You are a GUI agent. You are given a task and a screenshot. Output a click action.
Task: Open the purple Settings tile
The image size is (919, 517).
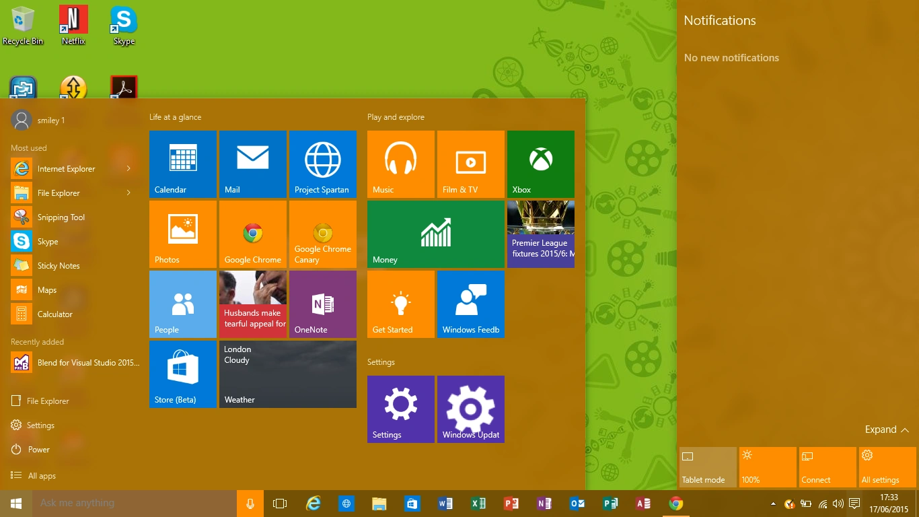[401, 409]
